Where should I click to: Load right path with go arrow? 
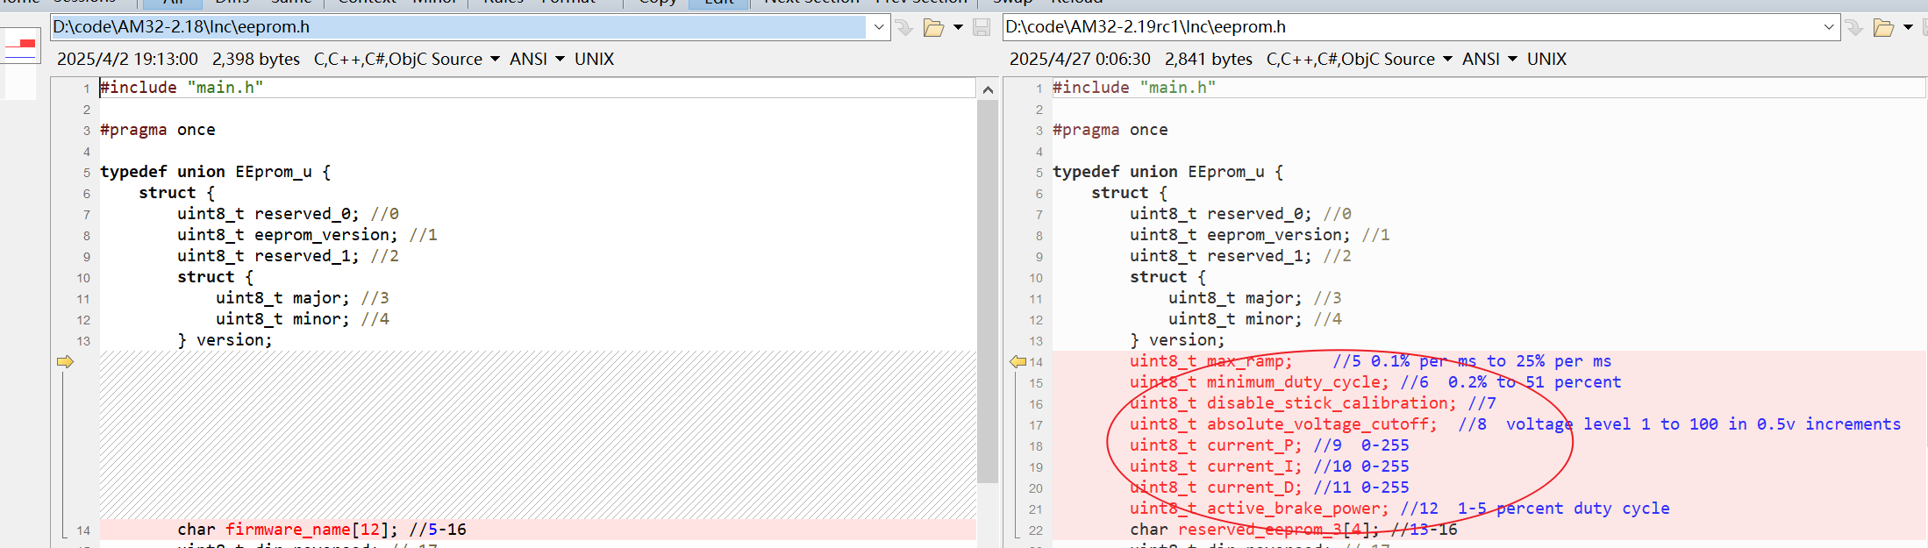(x=1853, y=28)
